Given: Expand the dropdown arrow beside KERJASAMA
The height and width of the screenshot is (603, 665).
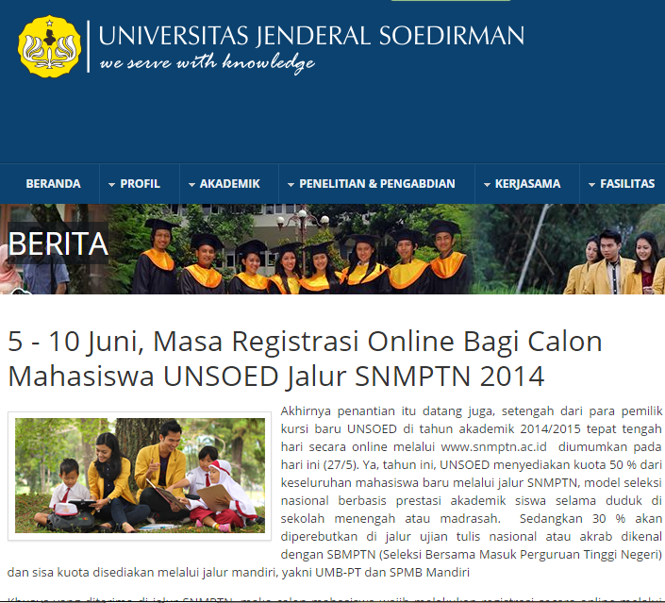Looking at the screenshot, I should tap(487, 185).
